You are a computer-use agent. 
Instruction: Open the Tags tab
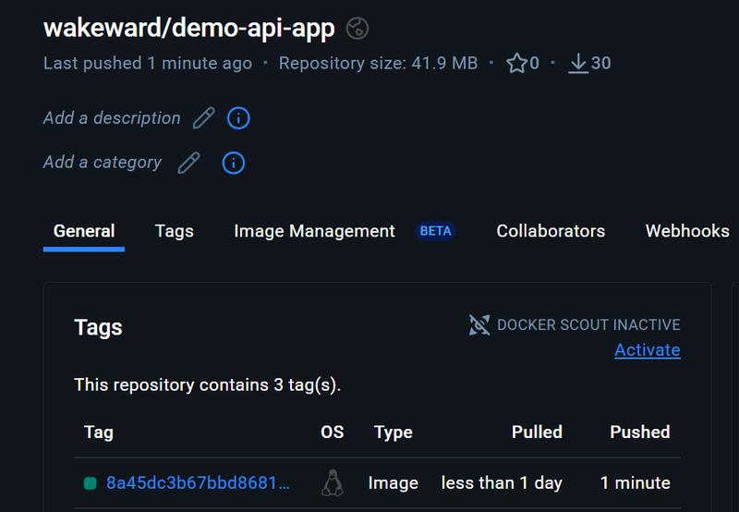[x=175, y=231]
